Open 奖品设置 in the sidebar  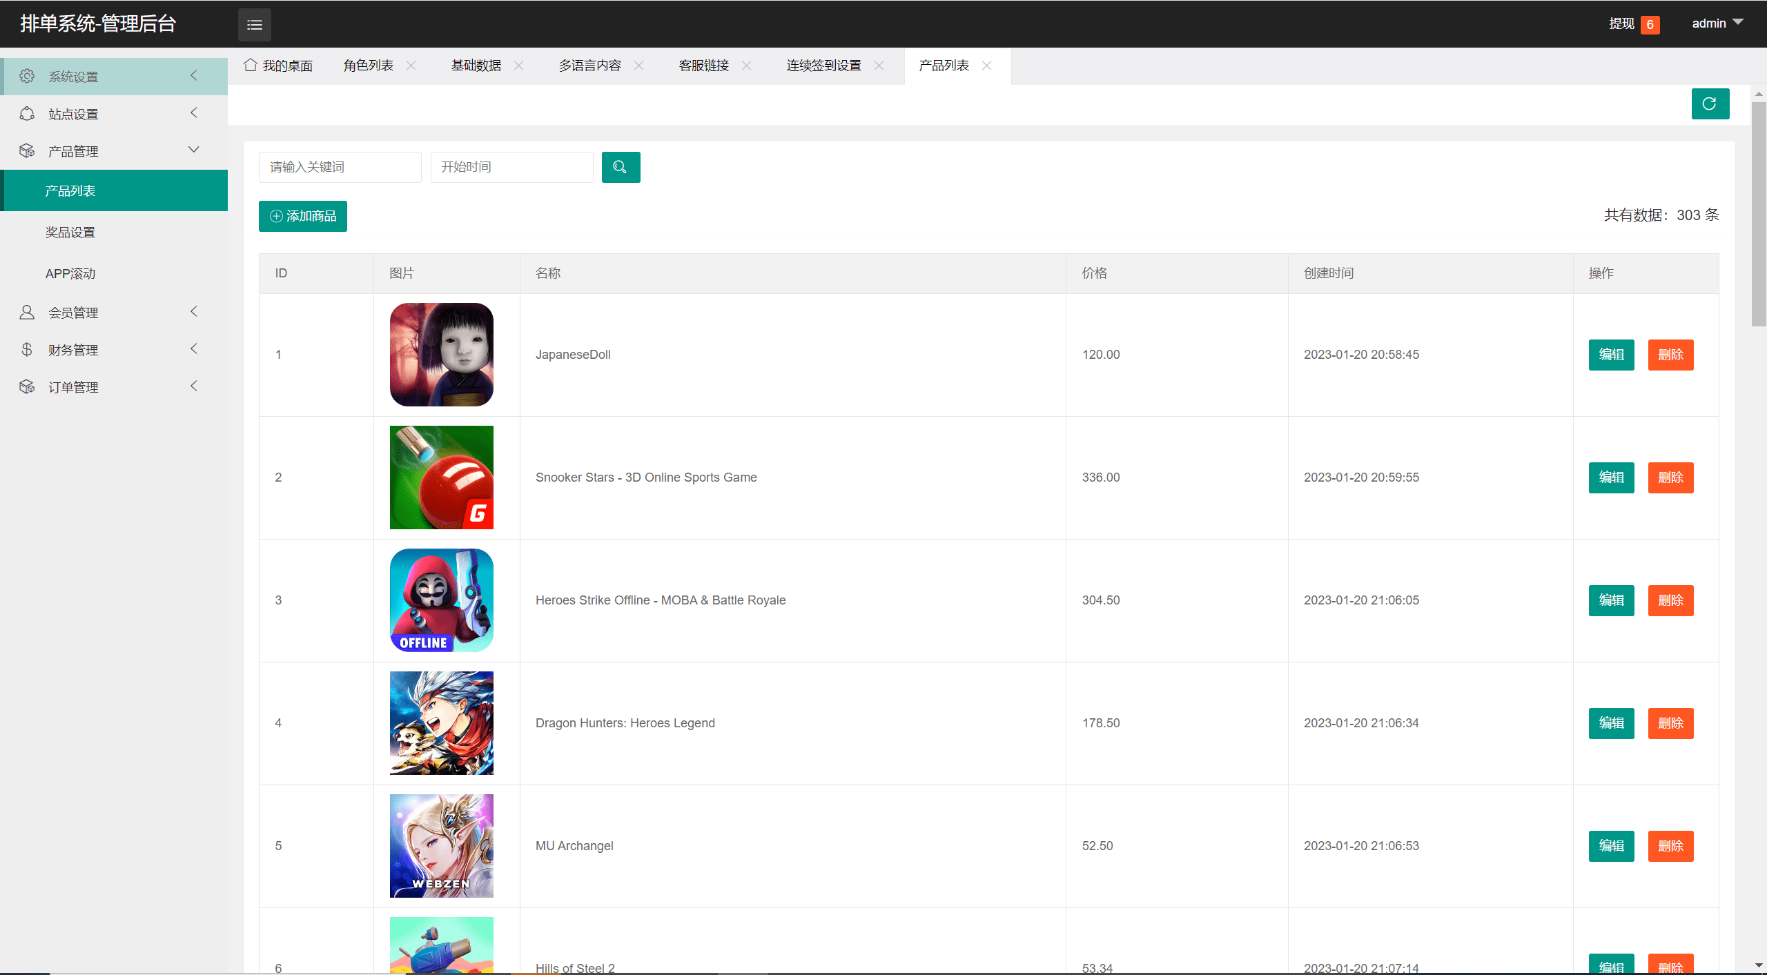click(70, 233)
